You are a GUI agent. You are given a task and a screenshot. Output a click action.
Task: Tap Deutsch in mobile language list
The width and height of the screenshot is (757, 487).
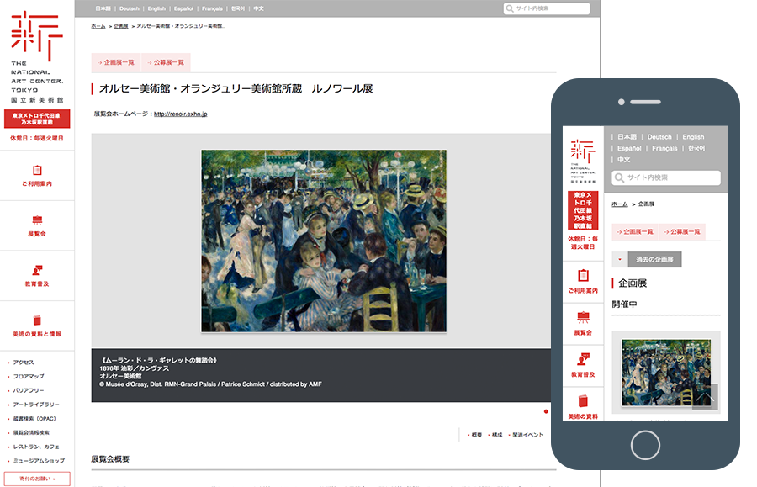coord(659,137)
